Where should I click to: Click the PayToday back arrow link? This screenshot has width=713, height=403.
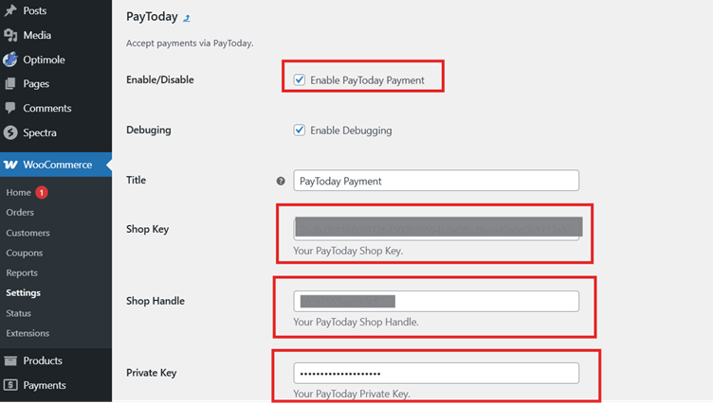coord(187,18)
